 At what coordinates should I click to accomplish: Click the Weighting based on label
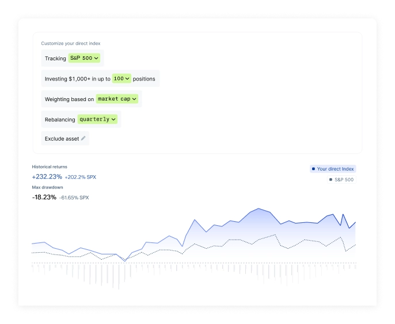pos(69,99)
